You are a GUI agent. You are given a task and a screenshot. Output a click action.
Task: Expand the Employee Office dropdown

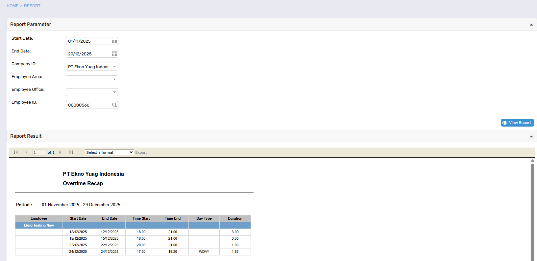(114, 92)
